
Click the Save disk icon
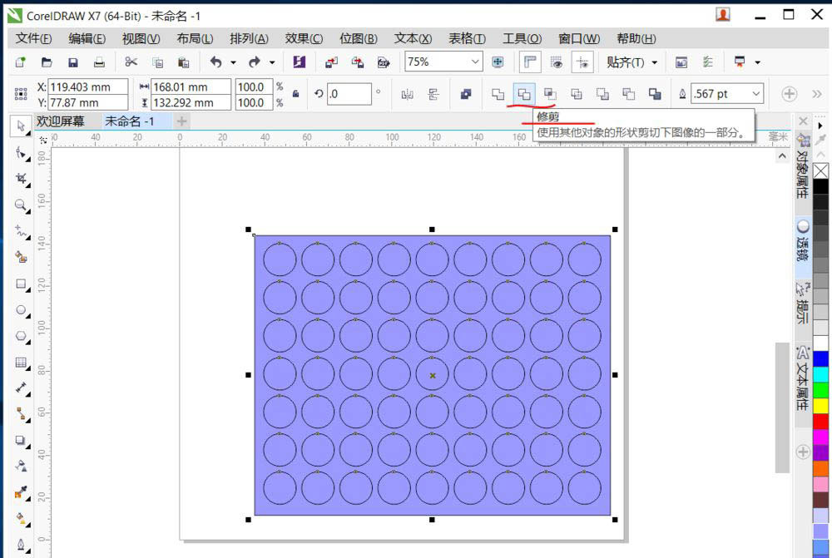pos(73,62)
